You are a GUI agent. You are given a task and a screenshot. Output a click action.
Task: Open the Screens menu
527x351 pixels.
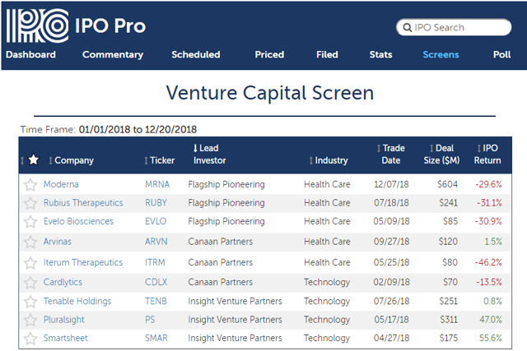click(441, 54)
